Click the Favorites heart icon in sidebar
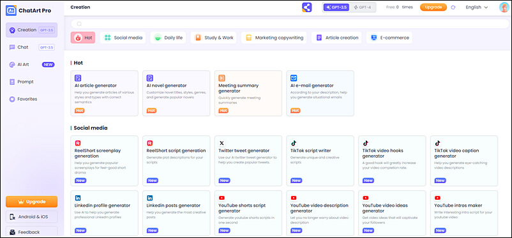The width and height of the screenshot is (512, 238). point(12,100)
